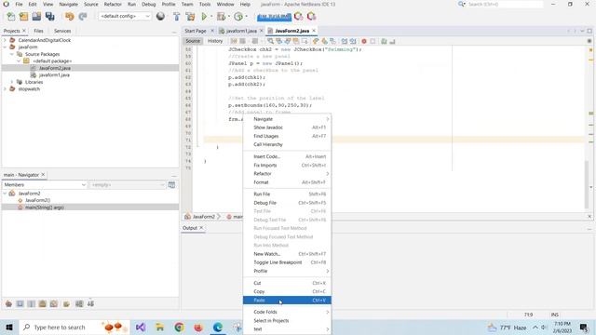
Task: Click the Windows Start button
Action: tap(9, 327)
